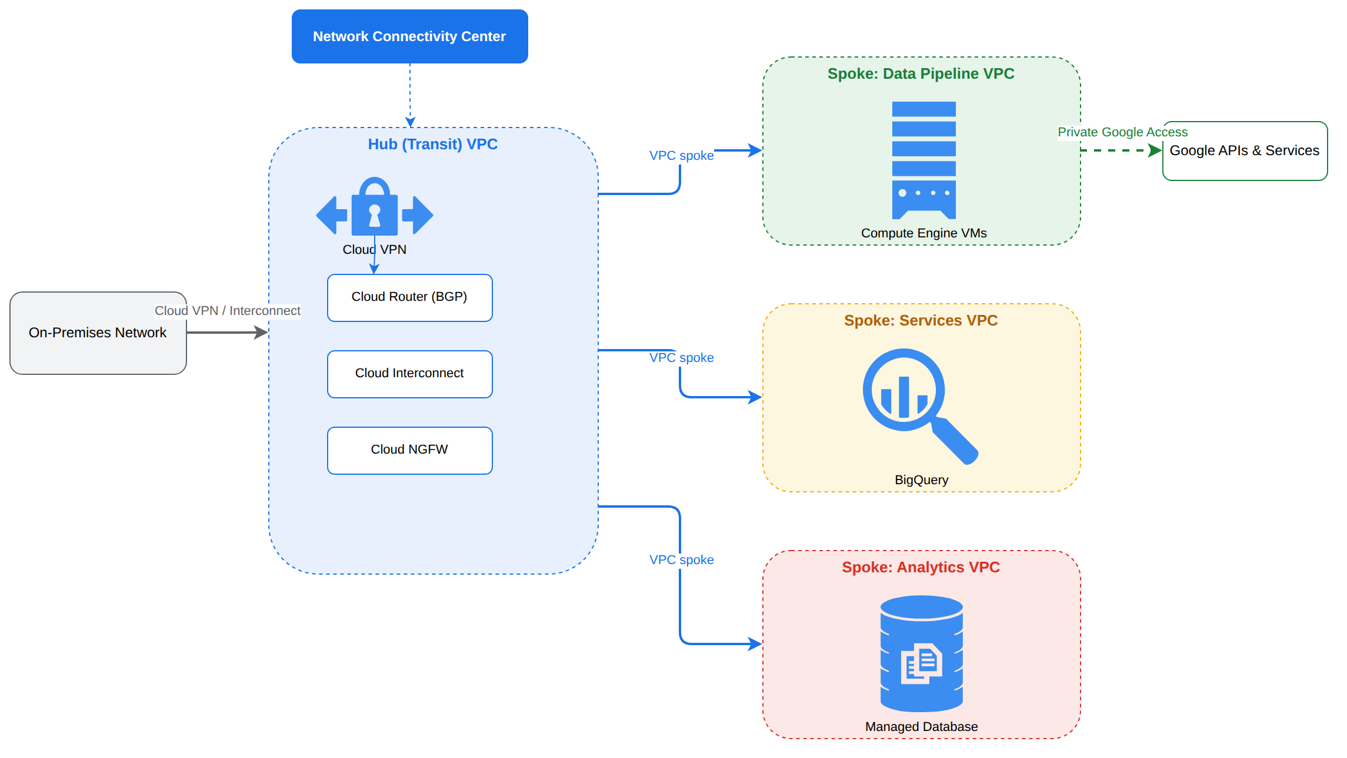
Task: Click the Managed Database cylinder icon
Action: (921, 653)
